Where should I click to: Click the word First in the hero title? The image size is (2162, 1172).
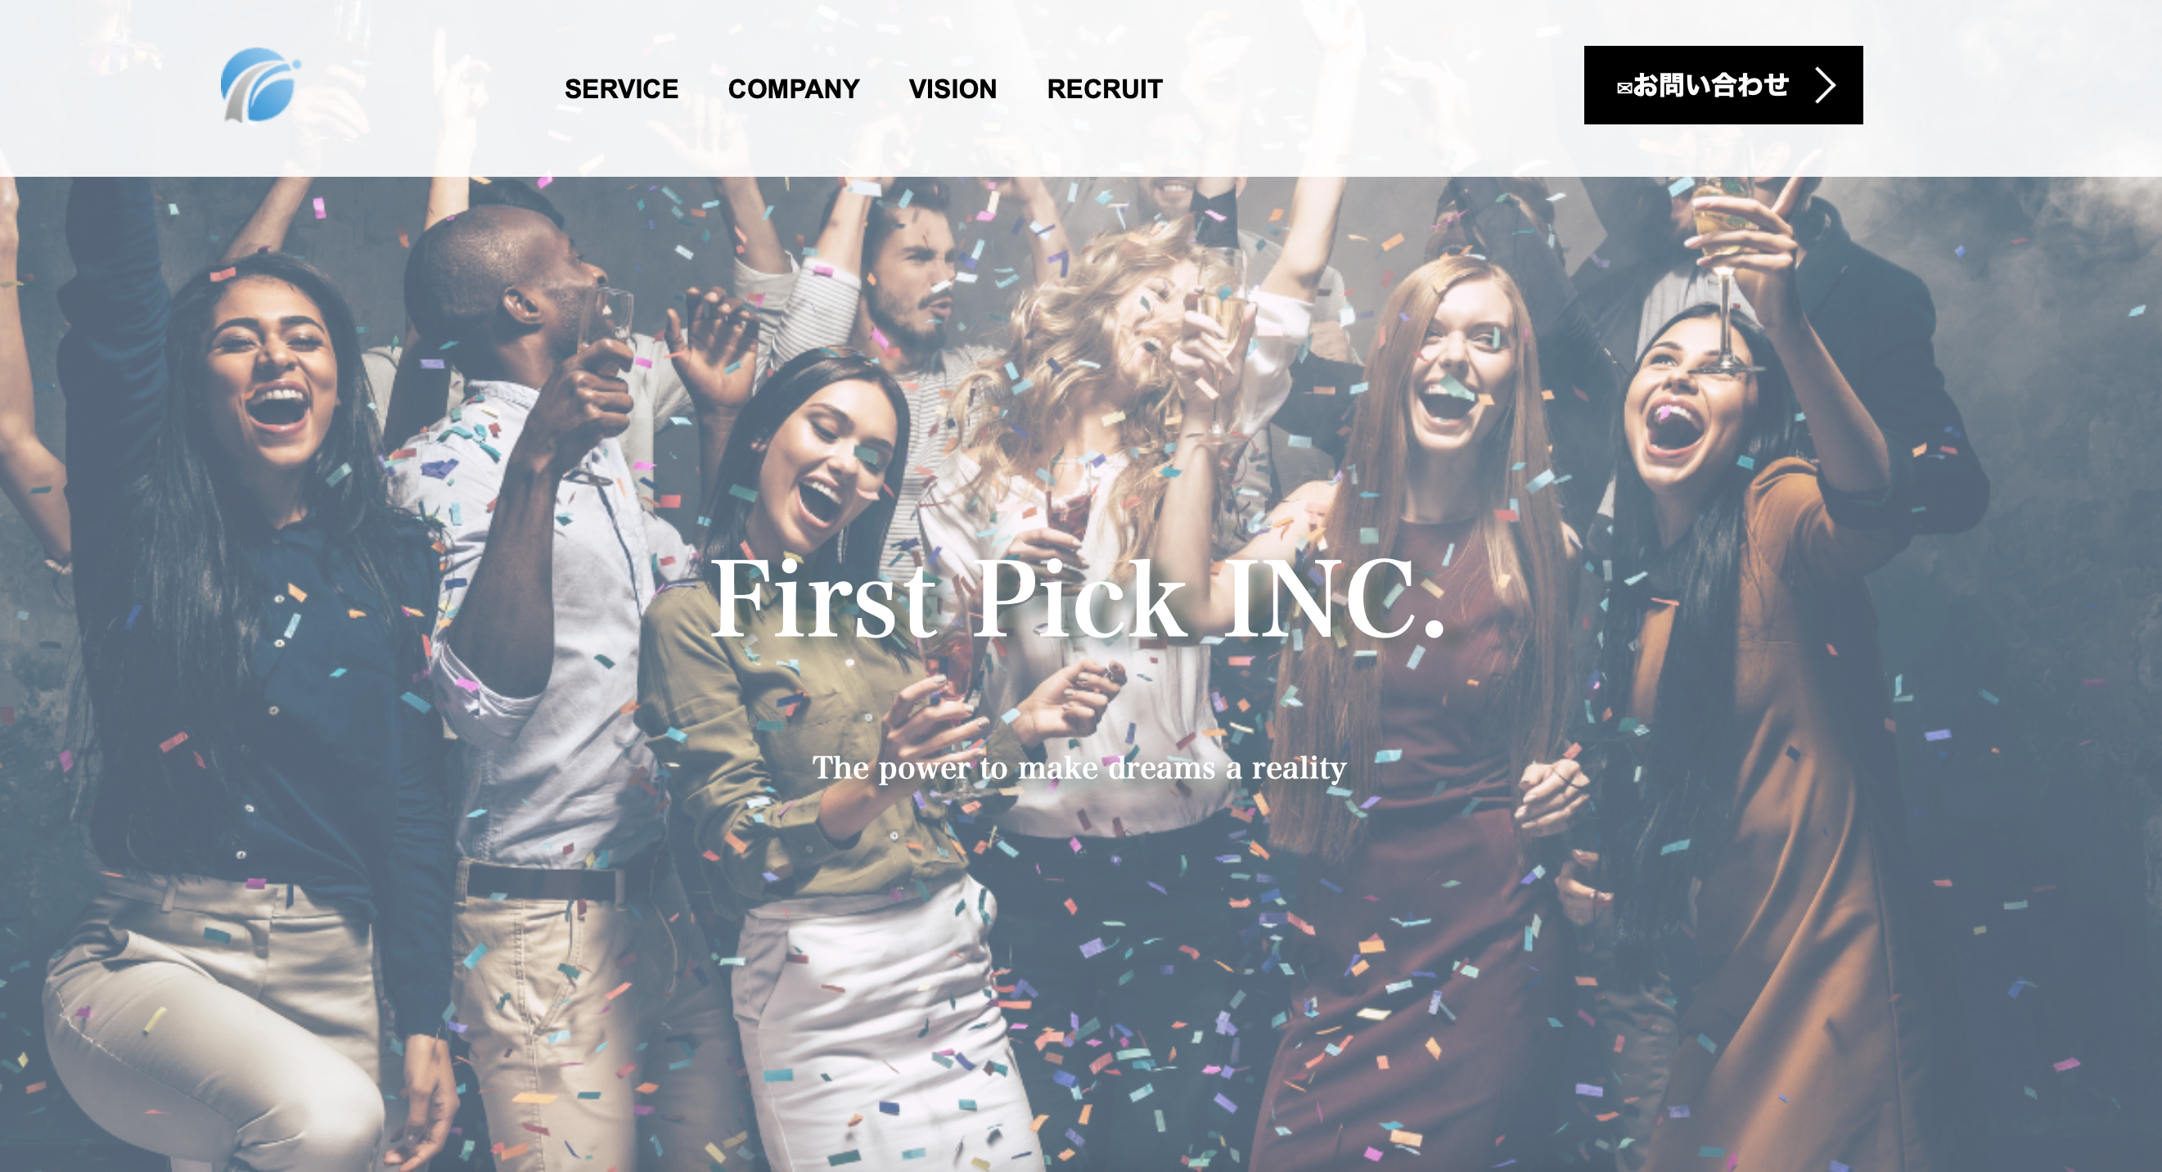(824, 597)
